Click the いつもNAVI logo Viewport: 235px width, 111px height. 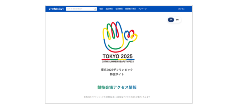click(56, 9)
